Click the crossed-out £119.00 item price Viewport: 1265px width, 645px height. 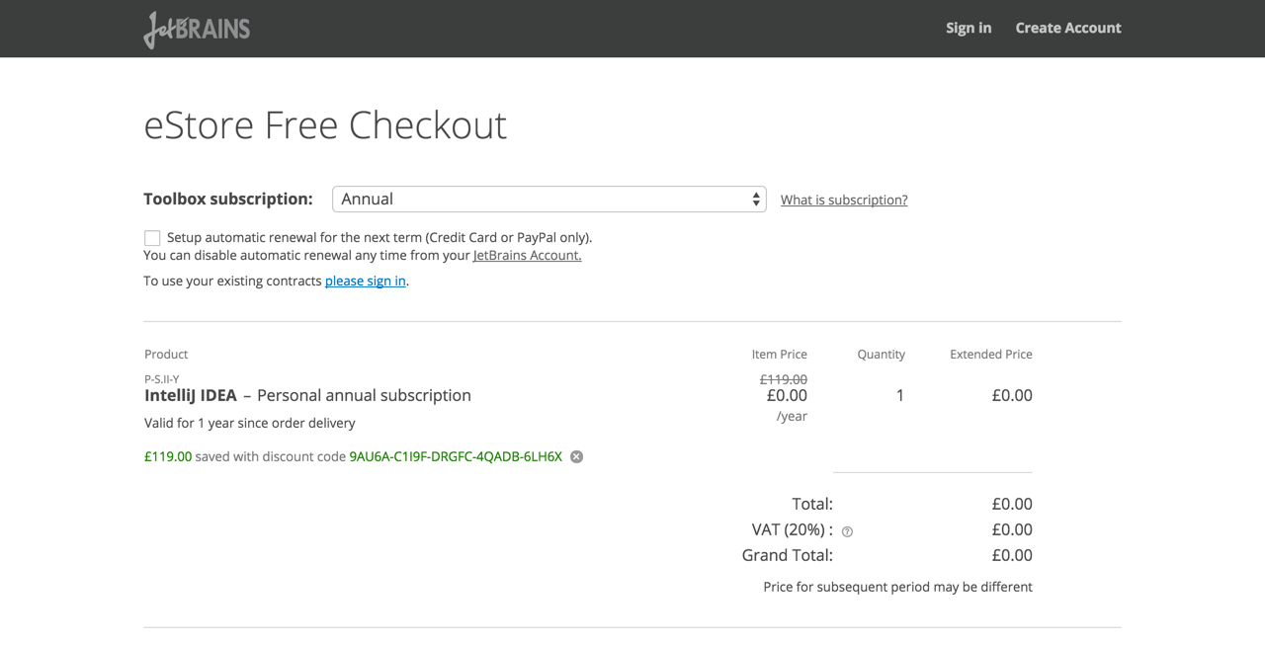[783, 379]
